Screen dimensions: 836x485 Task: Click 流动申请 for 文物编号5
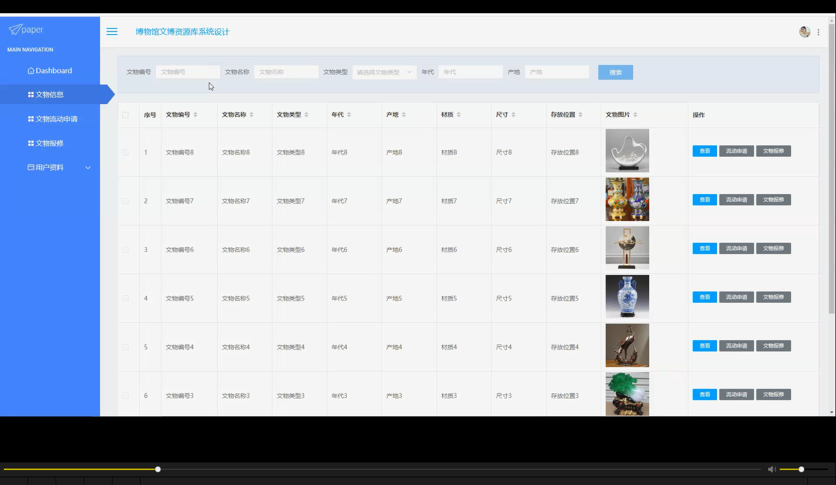tap(736, 297)
